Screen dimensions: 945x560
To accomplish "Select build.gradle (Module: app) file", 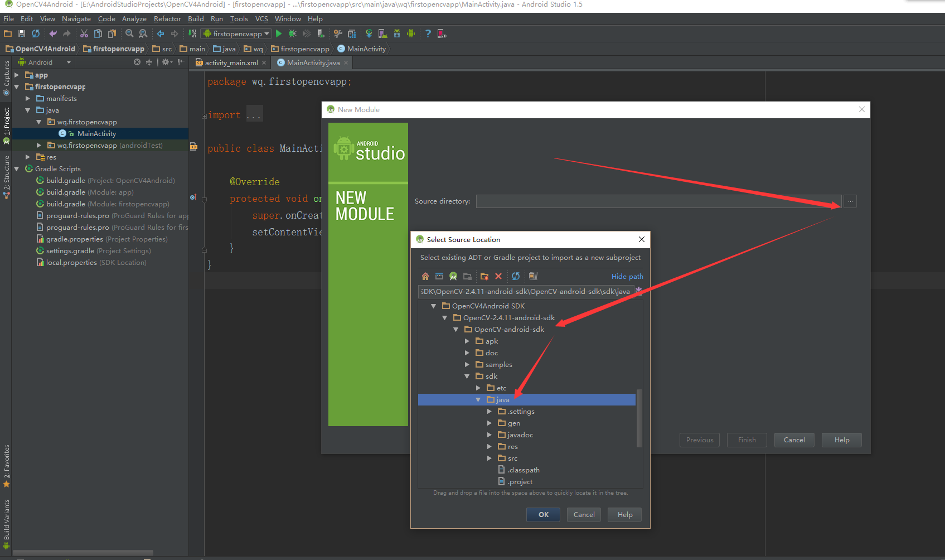I will click(90, 192).
